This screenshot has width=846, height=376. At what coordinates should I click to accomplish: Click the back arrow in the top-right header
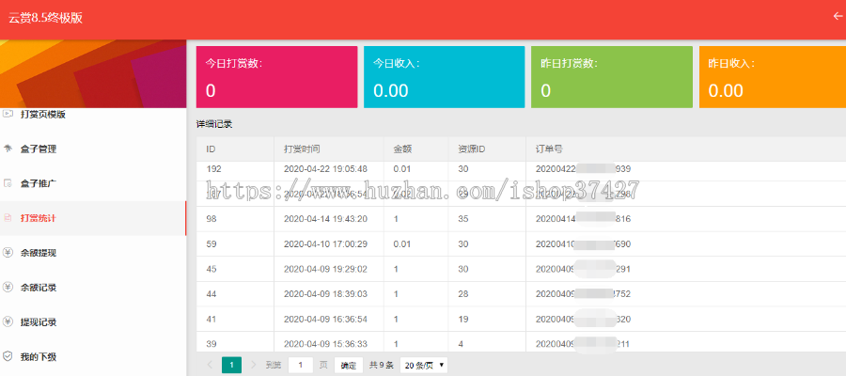click(838, 16)
